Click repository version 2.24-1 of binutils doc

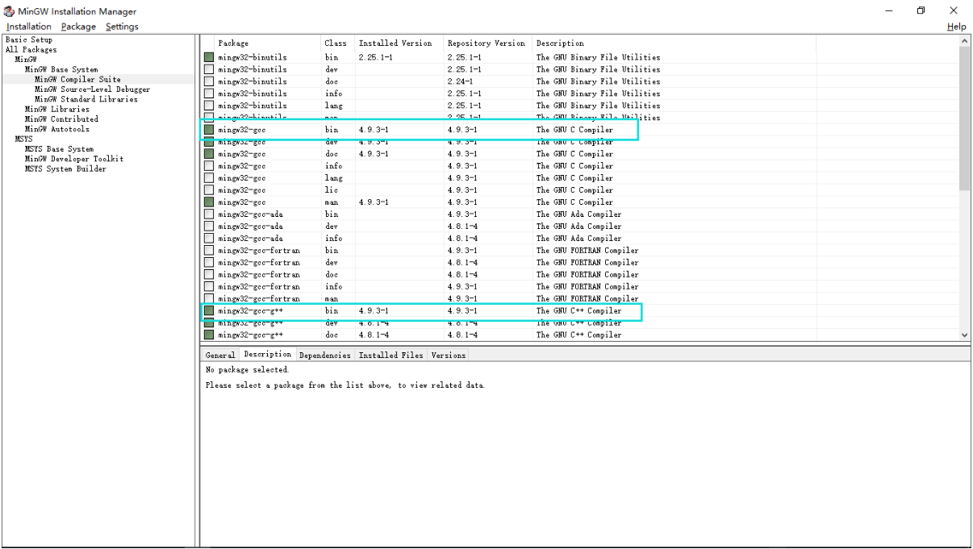460,81
